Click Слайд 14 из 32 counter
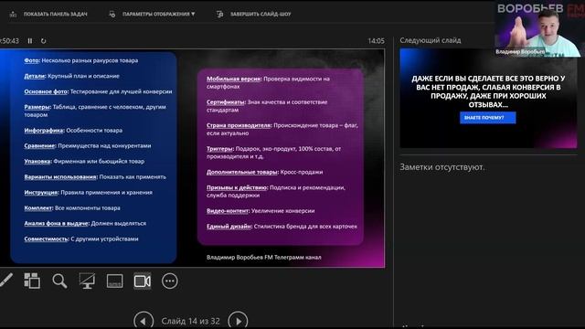 tap(191, 321)
